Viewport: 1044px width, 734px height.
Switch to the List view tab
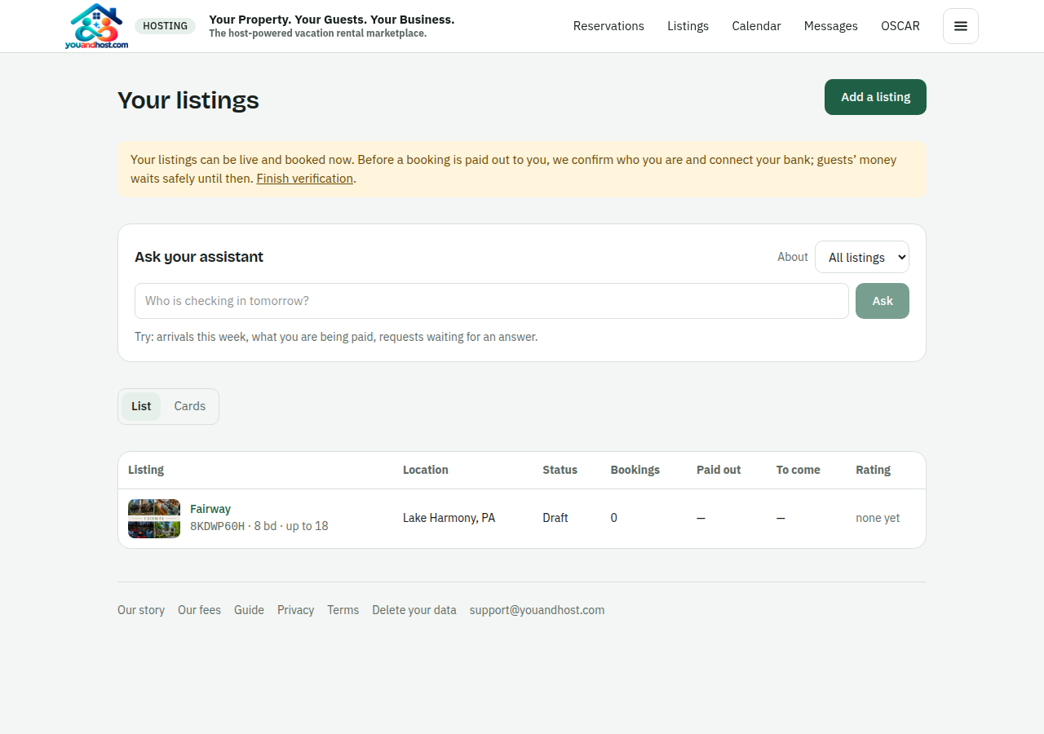point(141,406)
